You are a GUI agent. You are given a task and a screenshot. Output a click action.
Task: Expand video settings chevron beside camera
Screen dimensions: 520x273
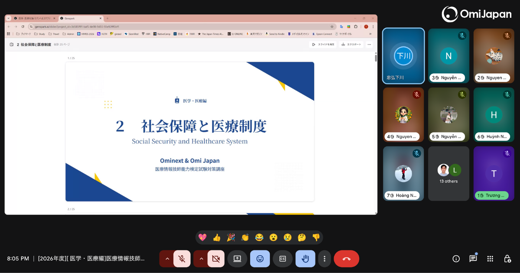coord(201,259)
